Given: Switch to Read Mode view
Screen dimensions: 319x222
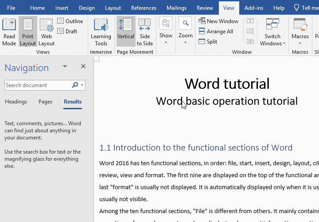Looking at the screenshot, I should pyautogui.click(x=9, y=32).
